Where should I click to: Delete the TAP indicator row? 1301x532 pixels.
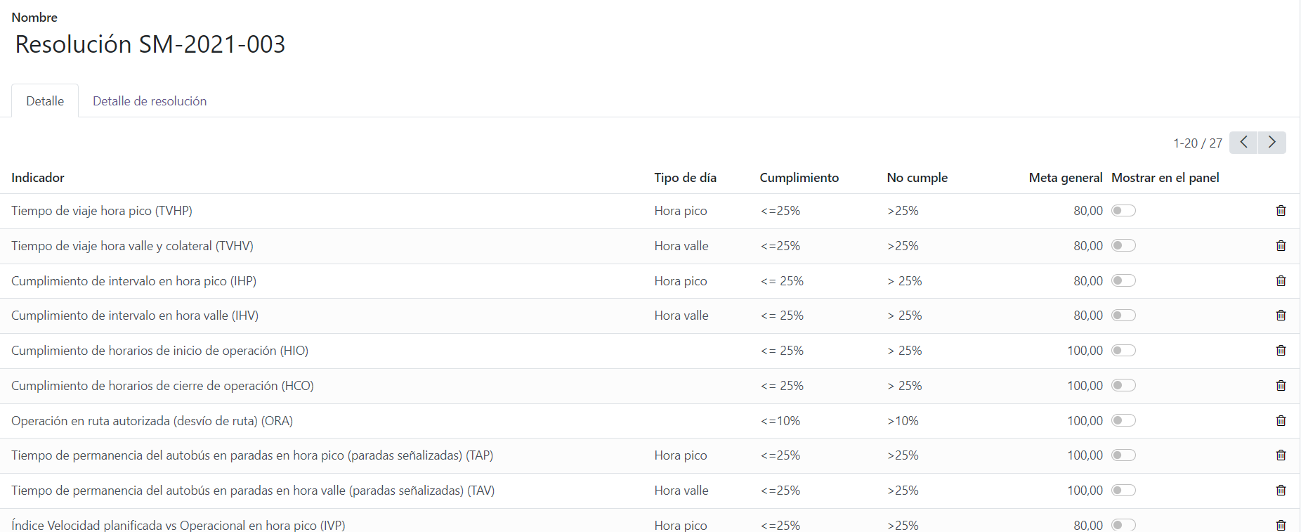1281,455
